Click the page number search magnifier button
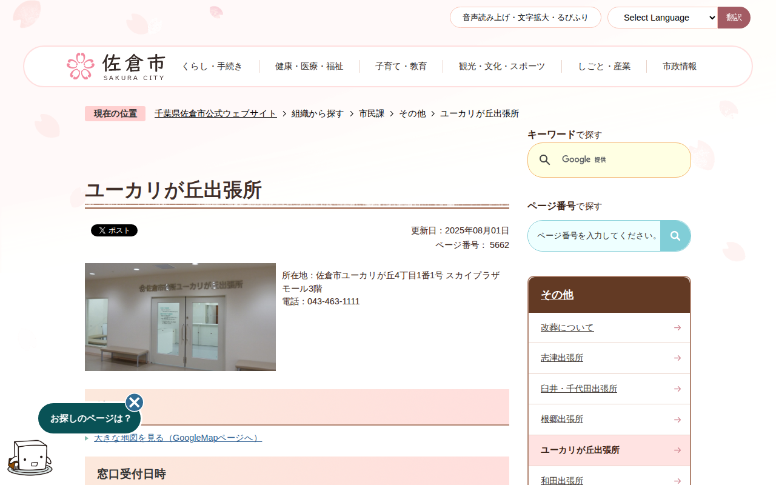Screen dimensions: 776x485 click(675, 236)
